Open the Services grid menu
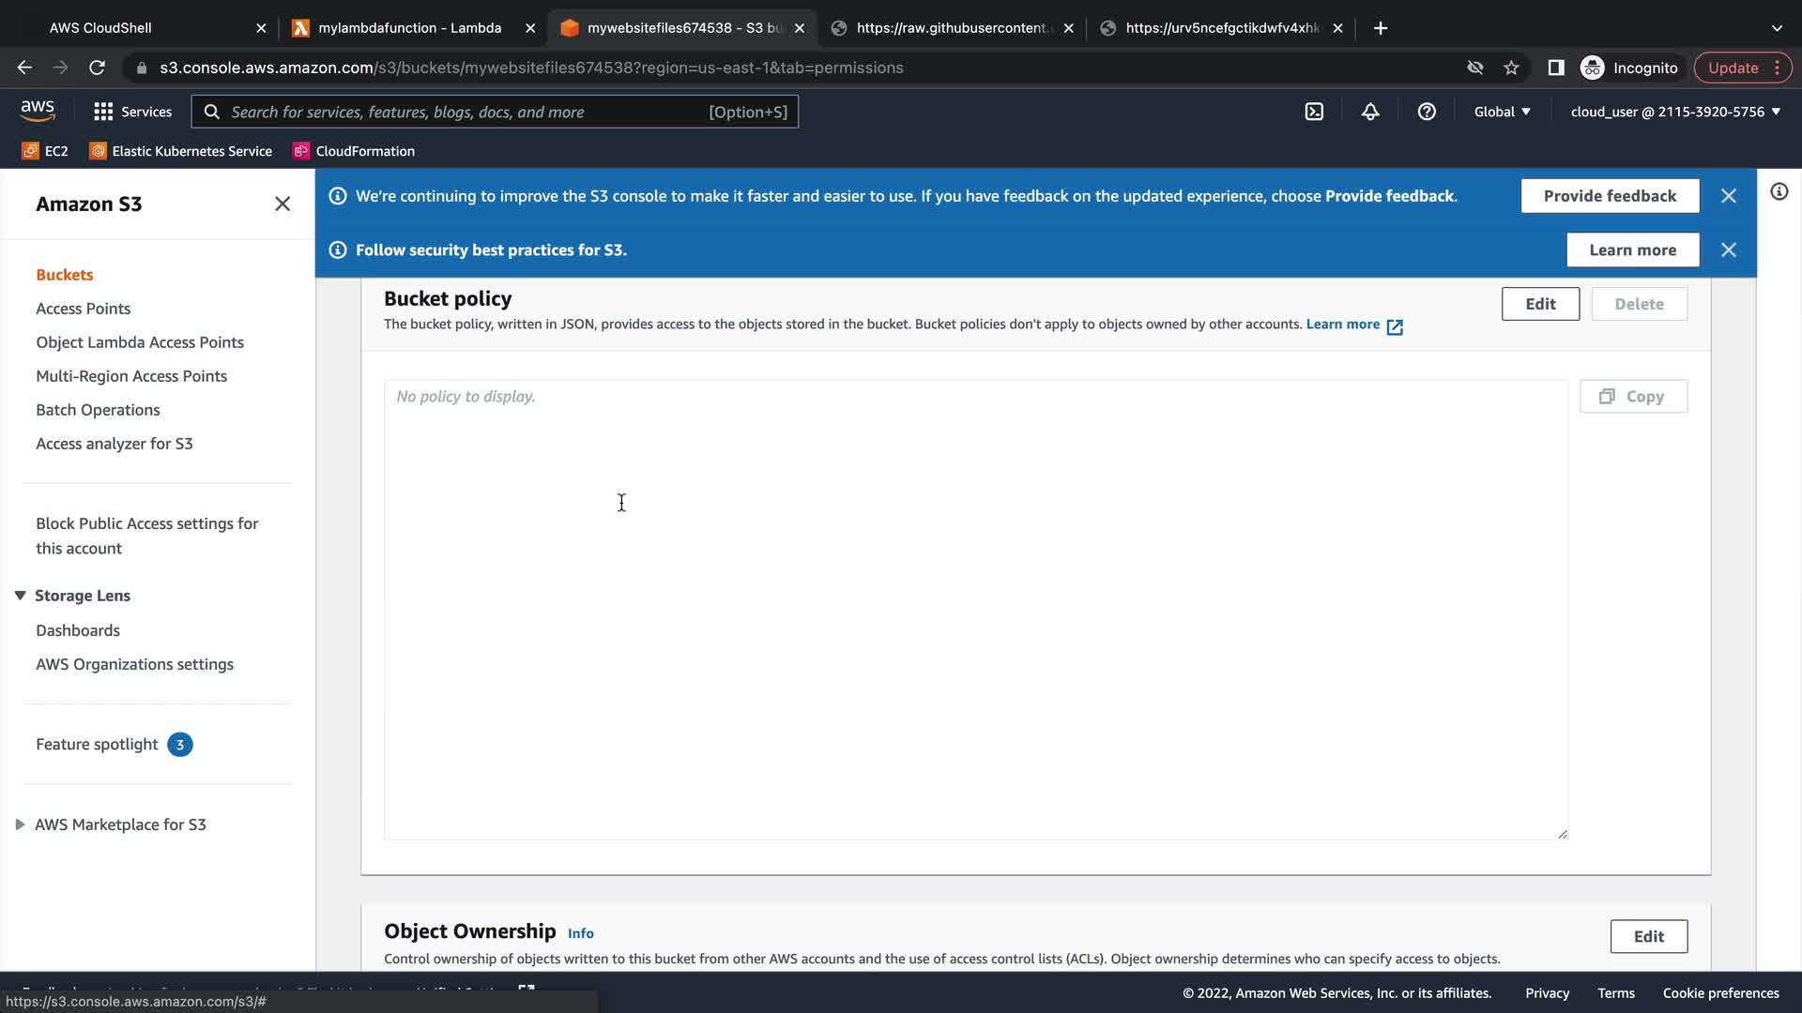 tap(132, 112)
